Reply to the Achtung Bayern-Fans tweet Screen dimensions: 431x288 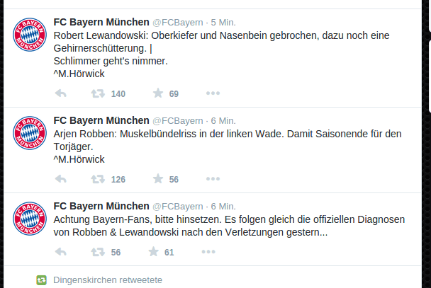coord(61,252)
